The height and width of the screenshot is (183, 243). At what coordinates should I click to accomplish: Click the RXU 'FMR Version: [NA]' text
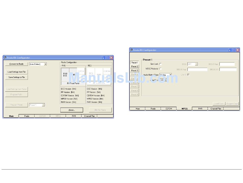tap(69, 102)
